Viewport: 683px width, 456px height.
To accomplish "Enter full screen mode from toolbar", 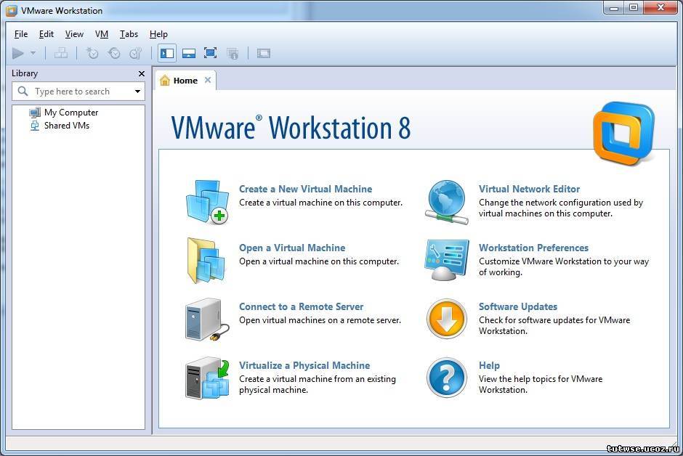I will pos(211,54).
